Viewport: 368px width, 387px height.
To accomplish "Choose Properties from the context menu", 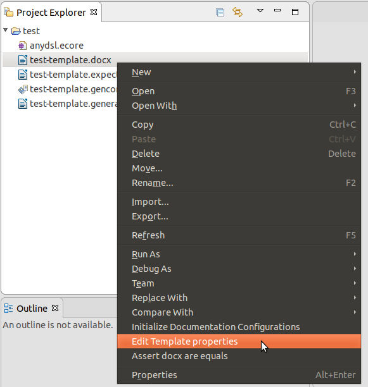I will pos(239,376).
